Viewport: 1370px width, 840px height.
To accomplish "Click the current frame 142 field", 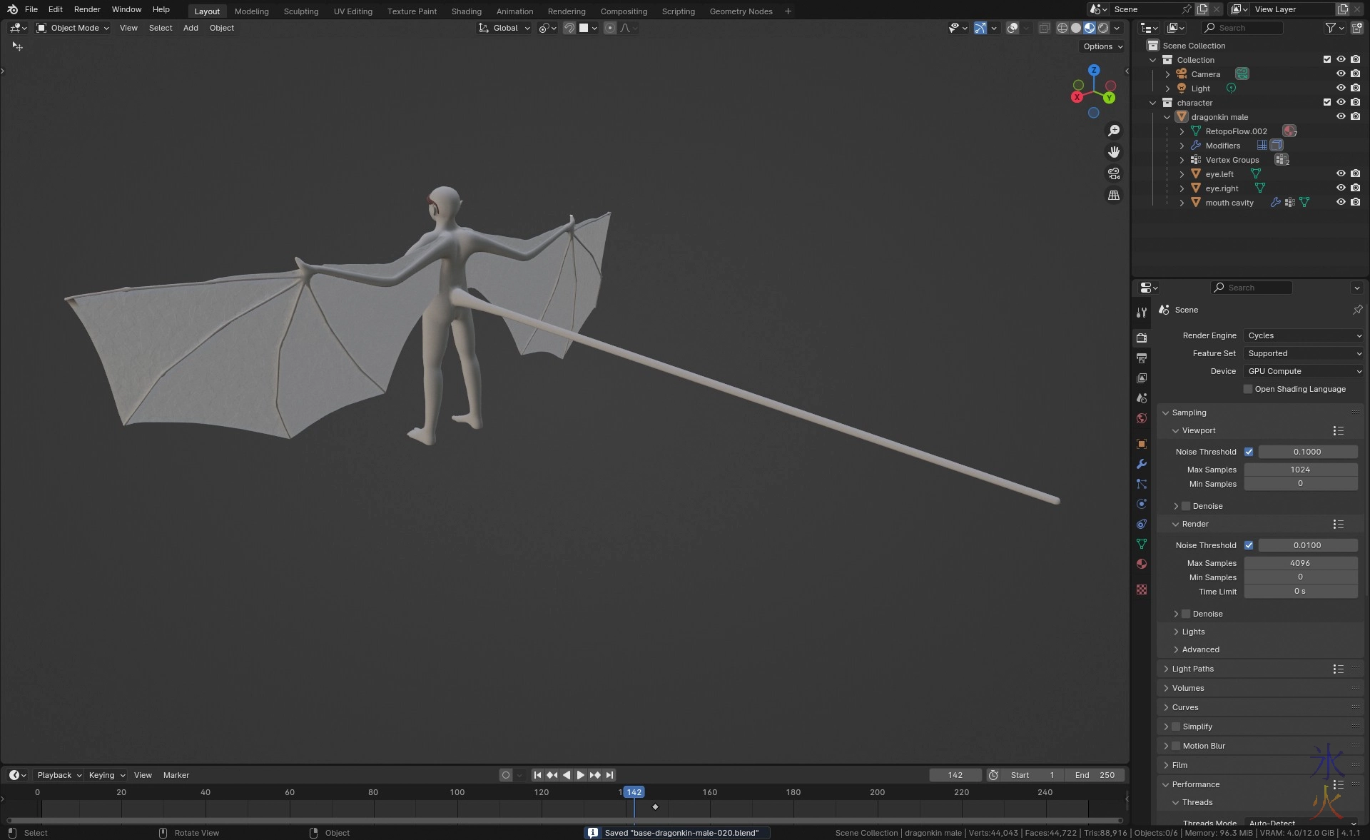I will coord(955,775).
